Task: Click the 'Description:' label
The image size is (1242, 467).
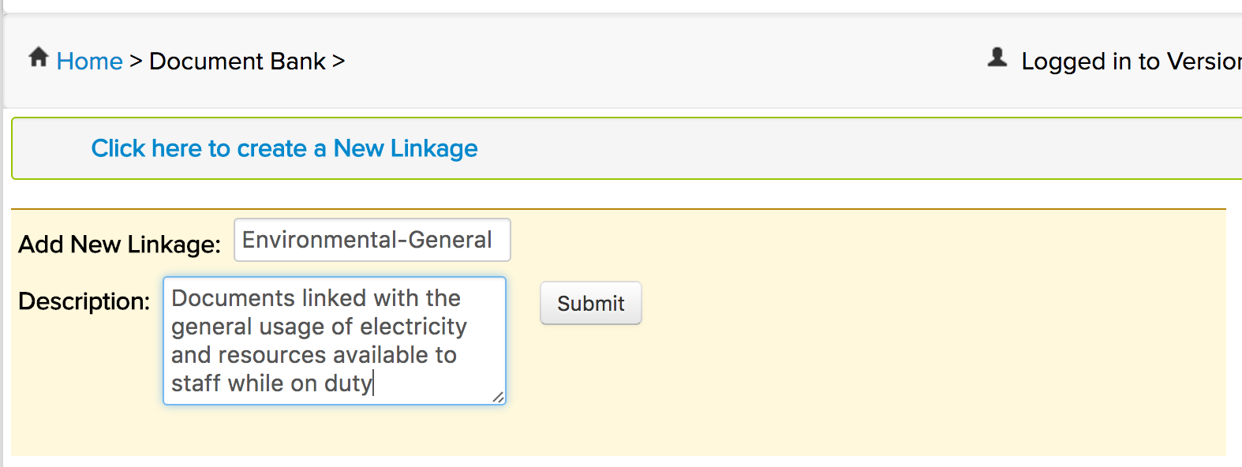Action: tap(84, 301)
